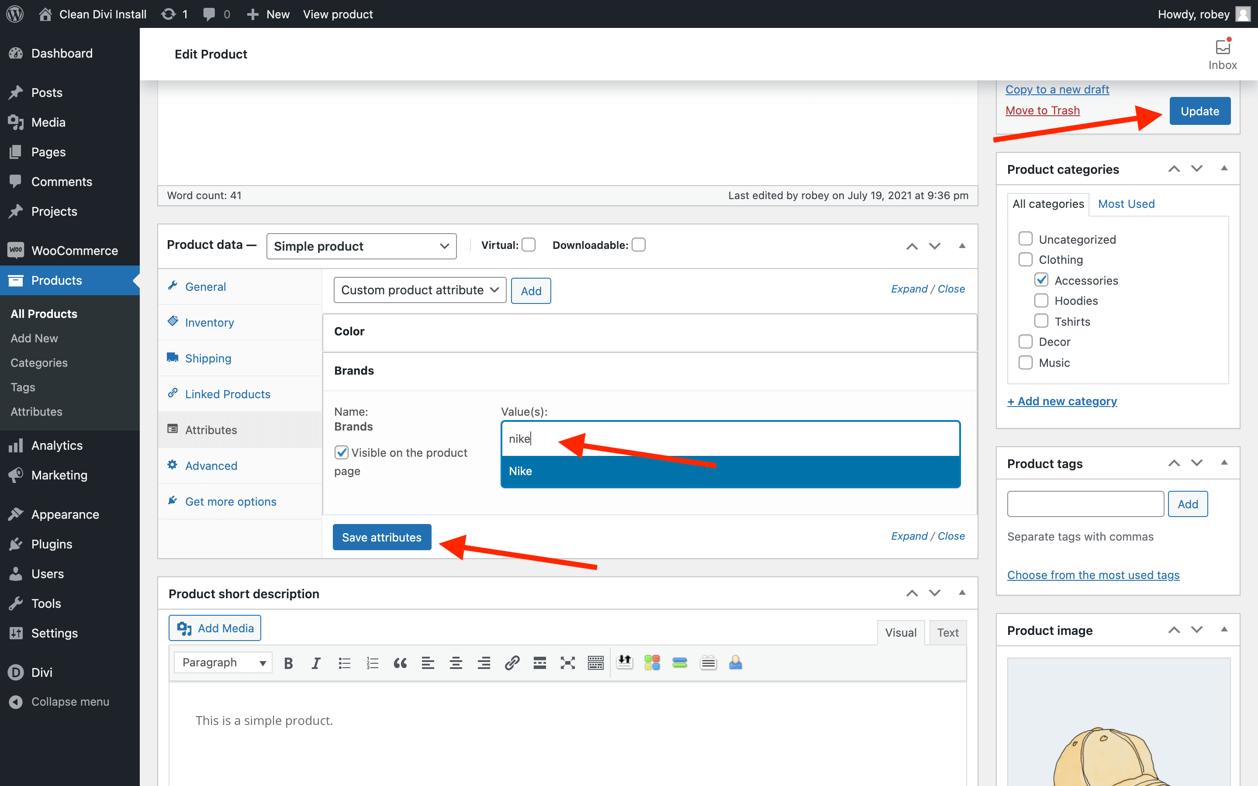Click Add next to the attribute dropdown
The width and height of the screenshot is (1258, 786).
pyautogui.click(x=531, y=290)
